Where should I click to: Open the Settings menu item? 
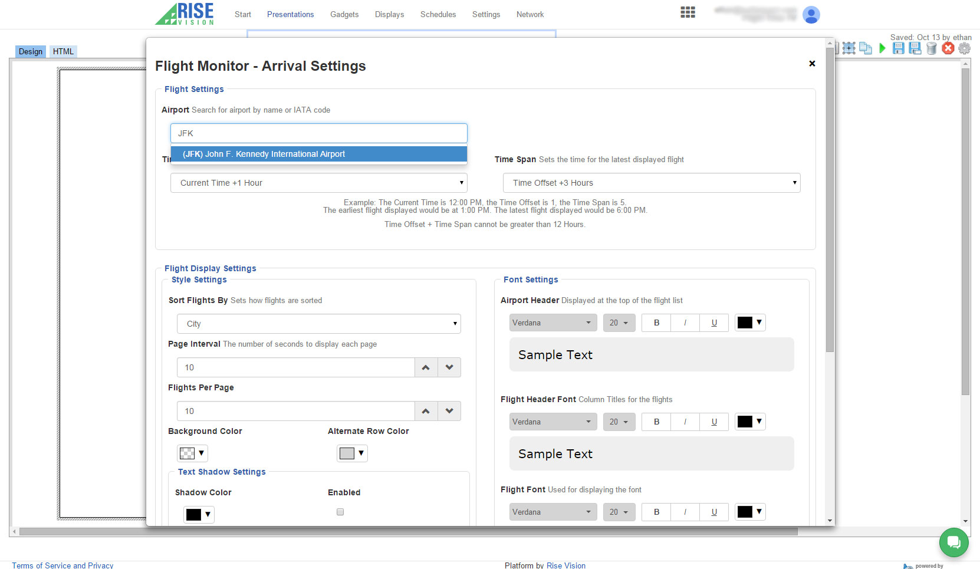tap(486, 14)
